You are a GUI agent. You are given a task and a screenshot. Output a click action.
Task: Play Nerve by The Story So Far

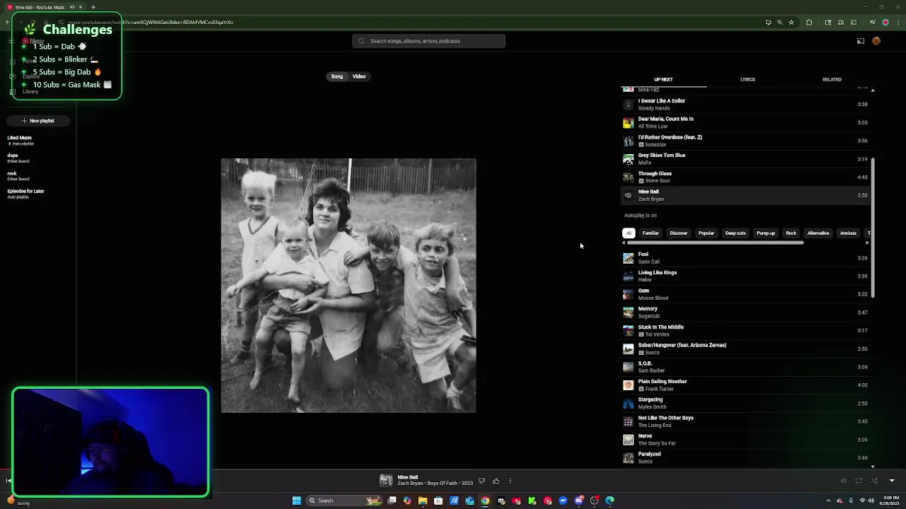pyautogui.click(x=745, y=440)
